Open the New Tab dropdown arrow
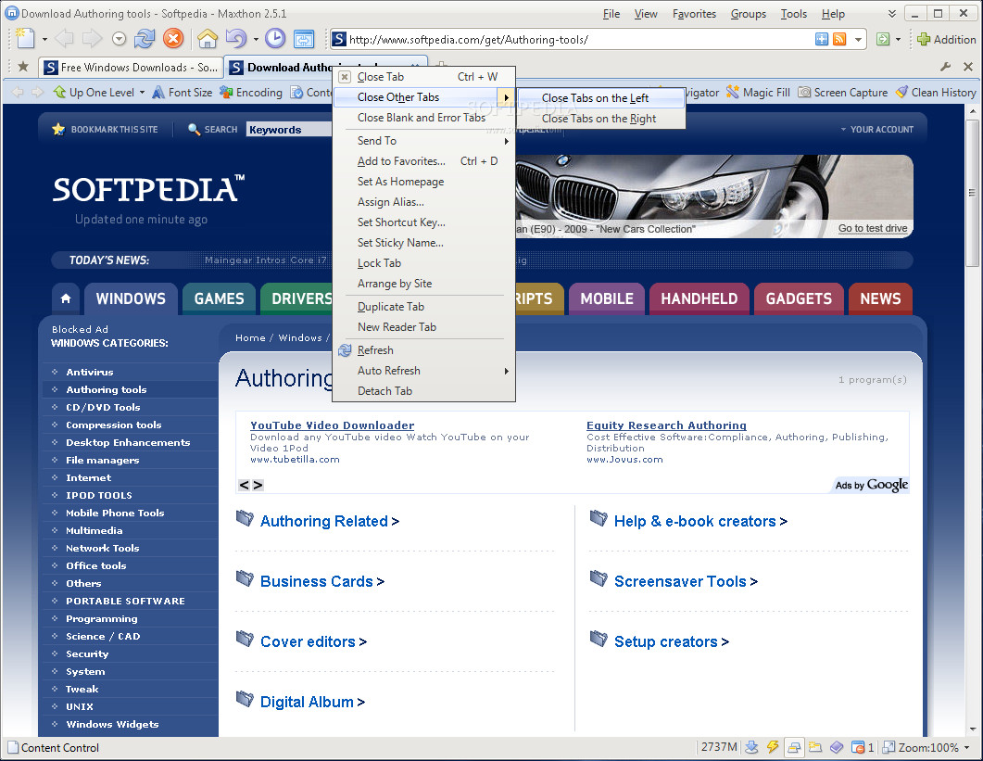Image resolution: width=983 pixels, height=761 pixels. tap(44, 40)
